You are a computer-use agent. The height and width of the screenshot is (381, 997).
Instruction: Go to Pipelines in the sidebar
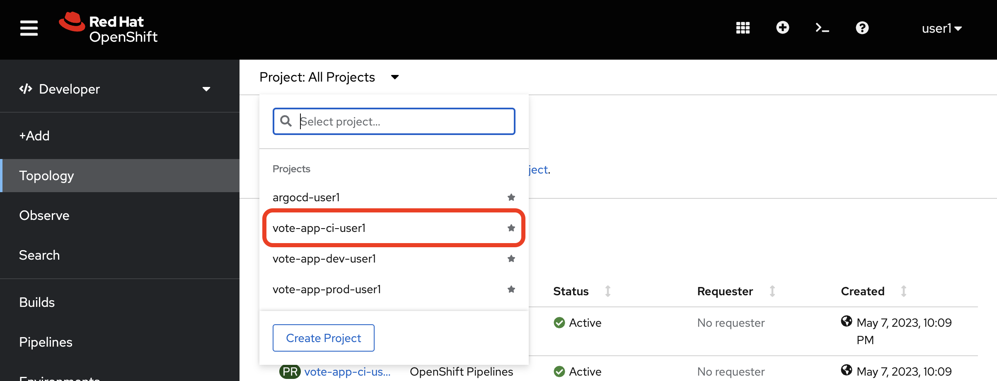point(46,342)
